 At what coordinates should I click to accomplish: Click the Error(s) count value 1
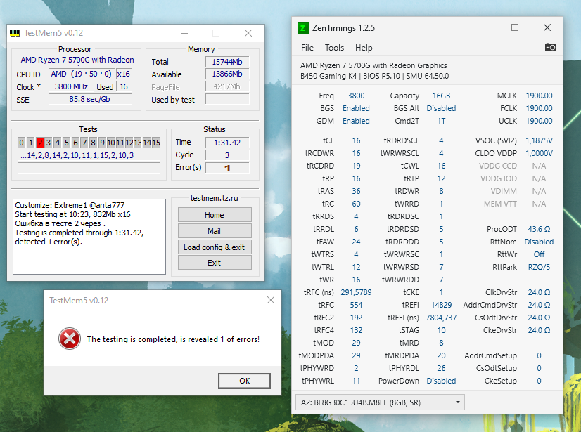click(227, 168)
